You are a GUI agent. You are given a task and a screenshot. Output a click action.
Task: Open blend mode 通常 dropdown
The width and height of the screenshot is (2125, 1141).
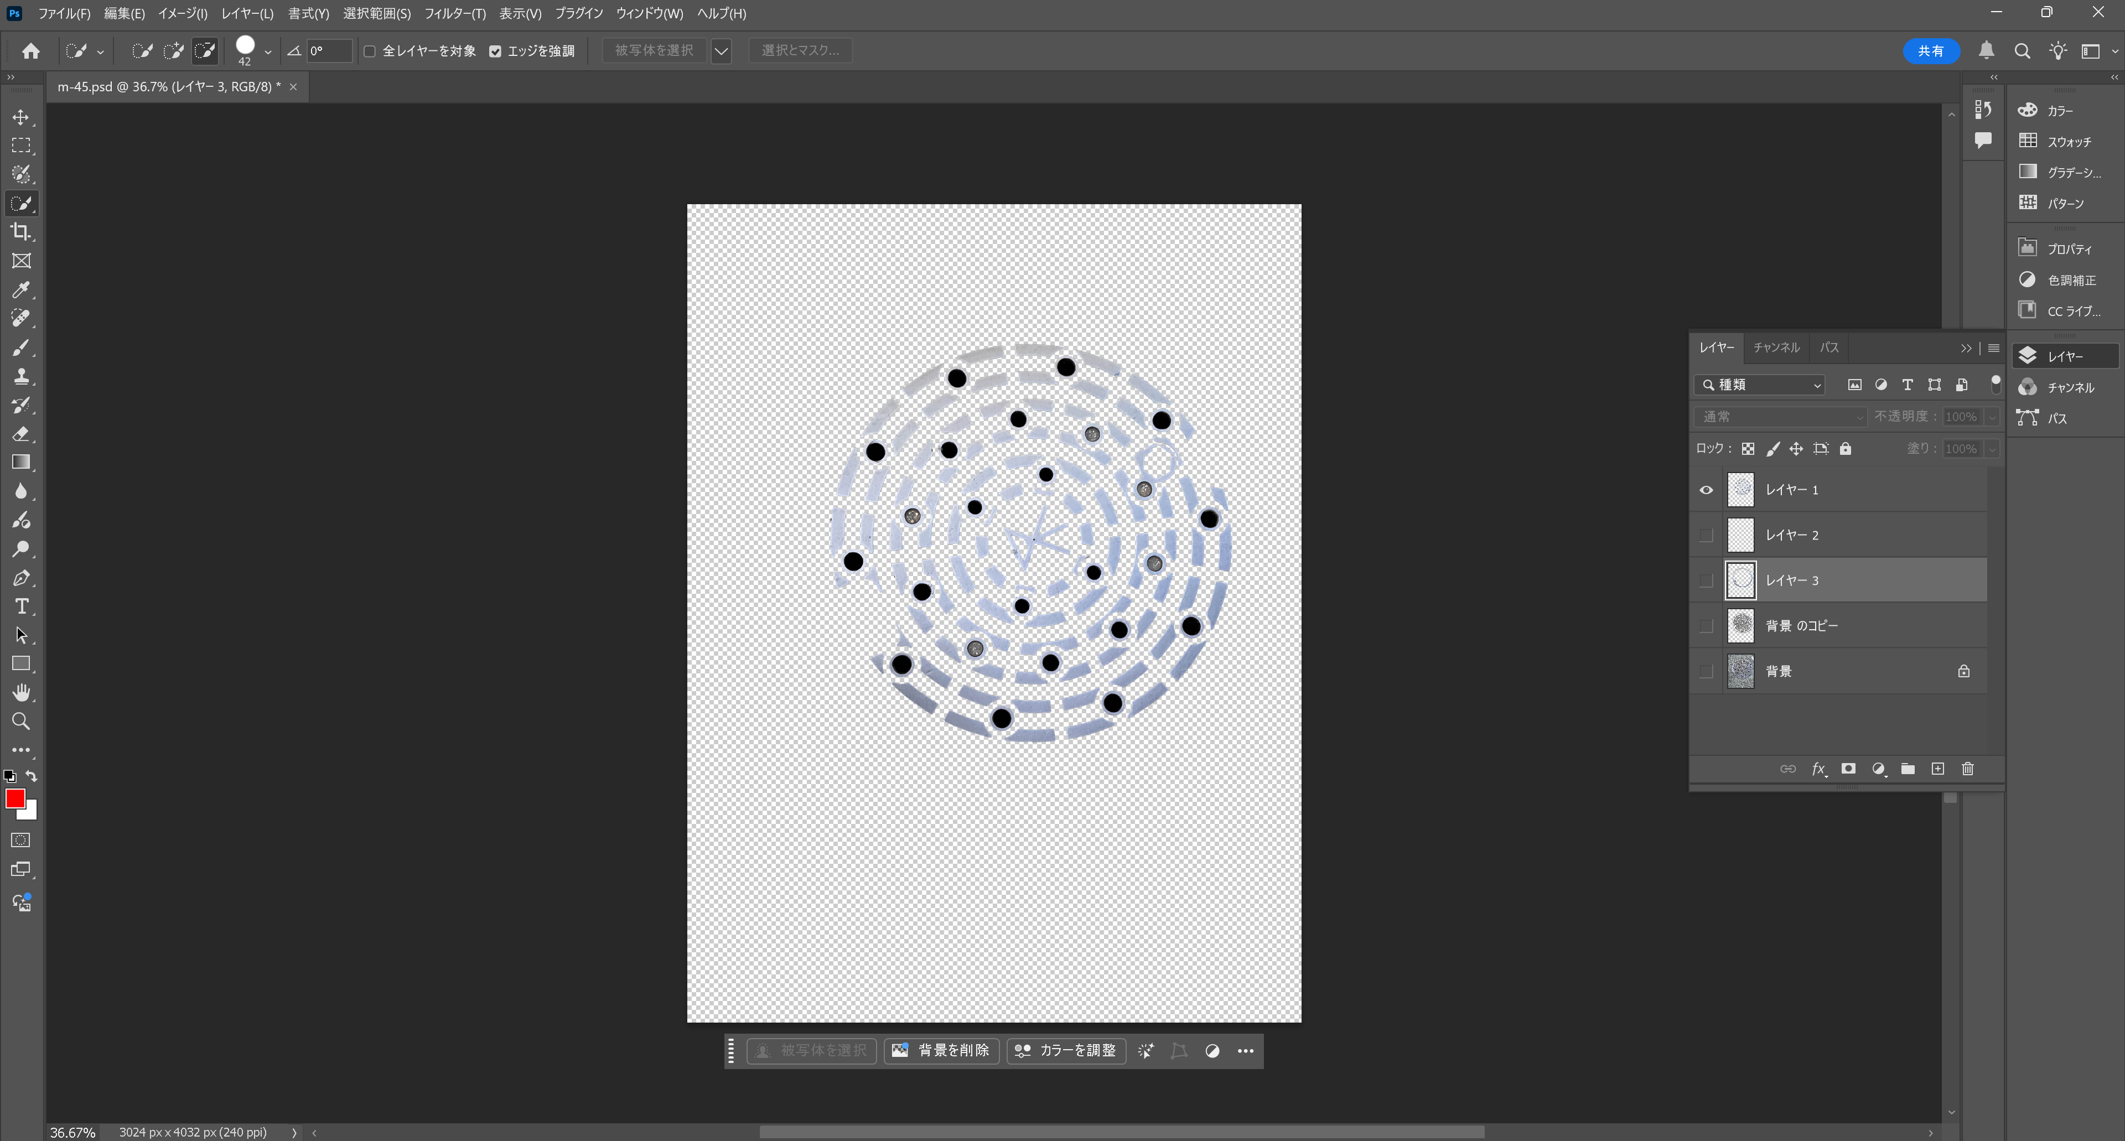click(1779, 417)
